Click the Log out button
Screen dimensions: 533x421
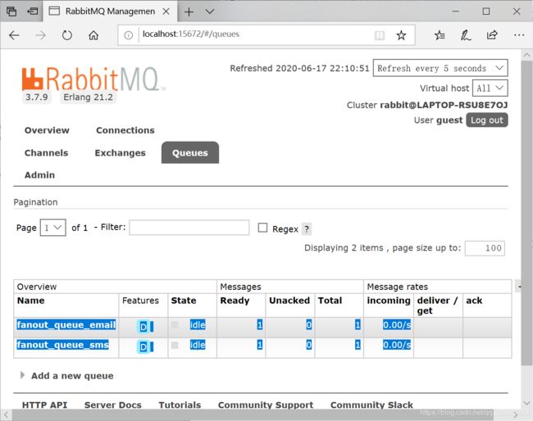tap(487, 120)
